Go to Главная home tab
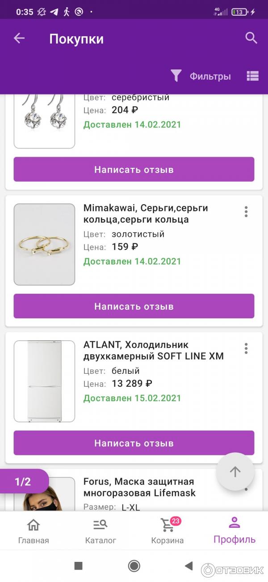Screen dimensions: 268x582 point(33,531)
